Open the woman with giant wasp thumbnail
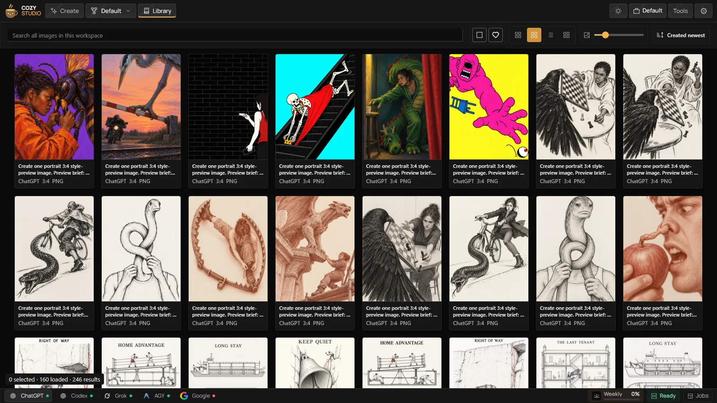Screen dimensions: 717x403 pos(54,107)
